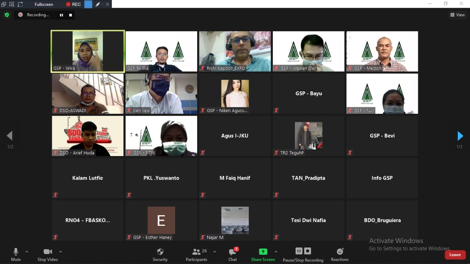
Task: Stop recording from the top Recording indicator
Action: pos(70,15)
